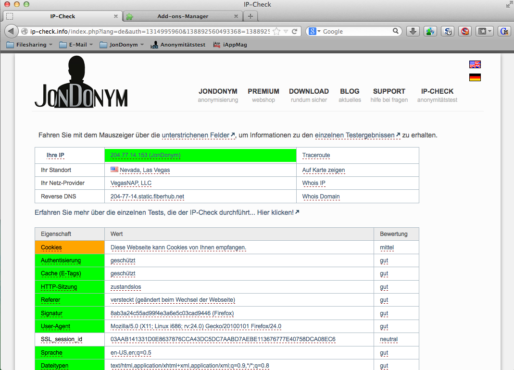Click the orange Cookies property cell

(x=70, y=247)
